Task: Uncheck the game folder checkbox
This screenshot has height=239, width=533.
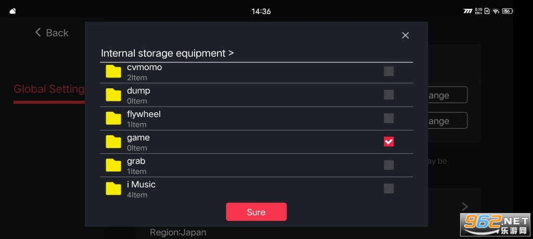Action: coord(389,141)
